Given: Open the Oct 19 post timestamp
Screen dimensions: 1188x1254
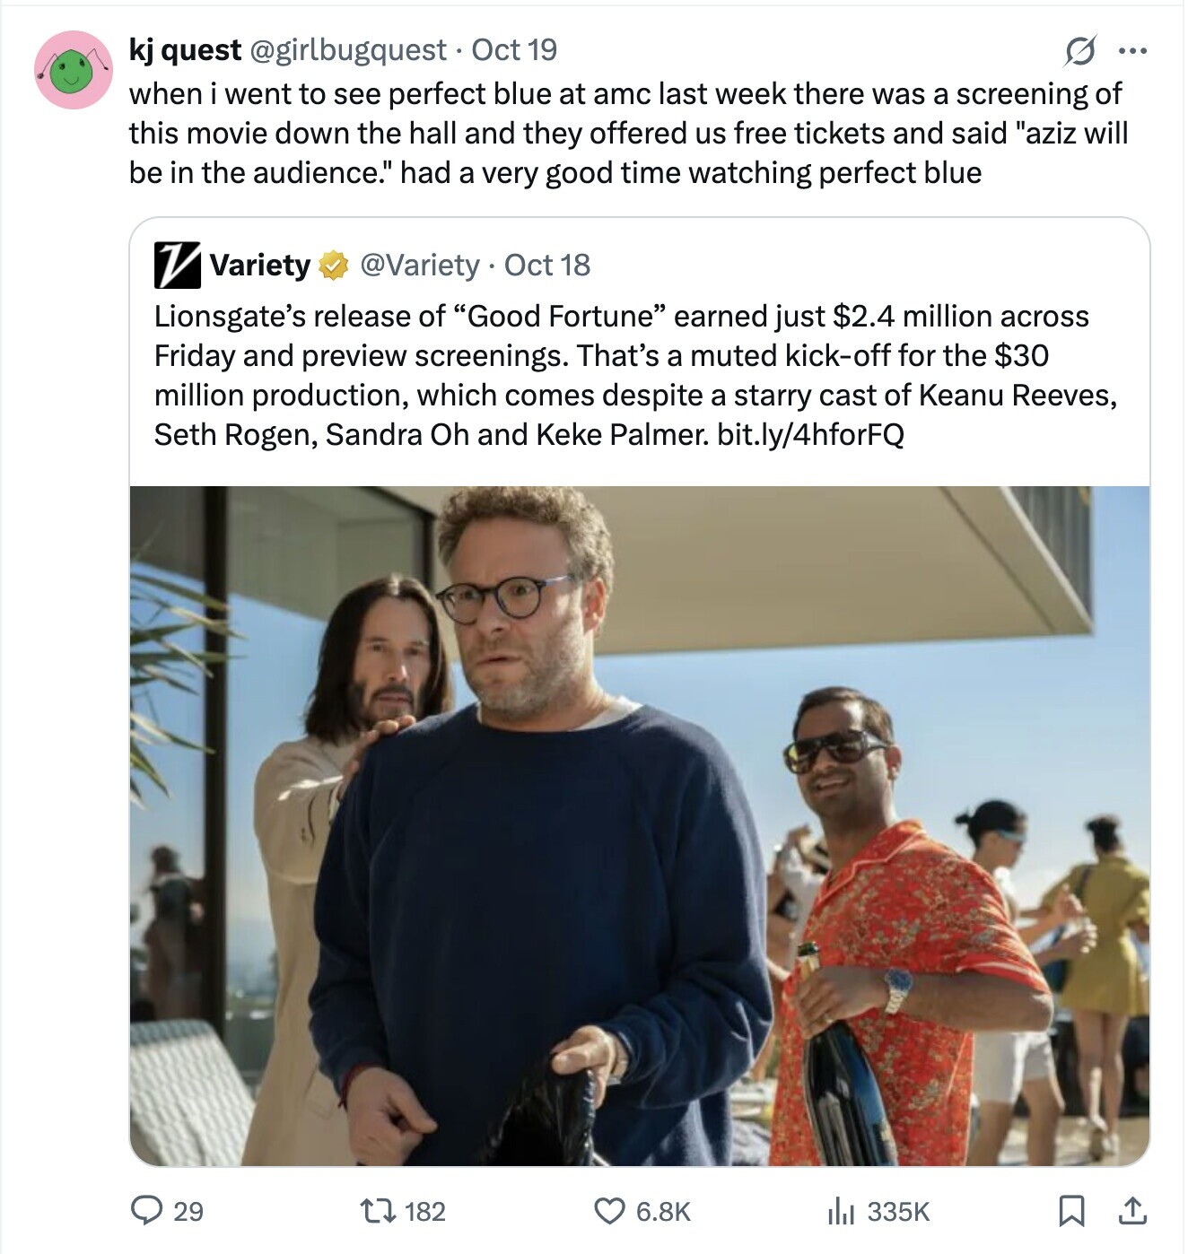Looking at the screenshot, I should (514, 50).
